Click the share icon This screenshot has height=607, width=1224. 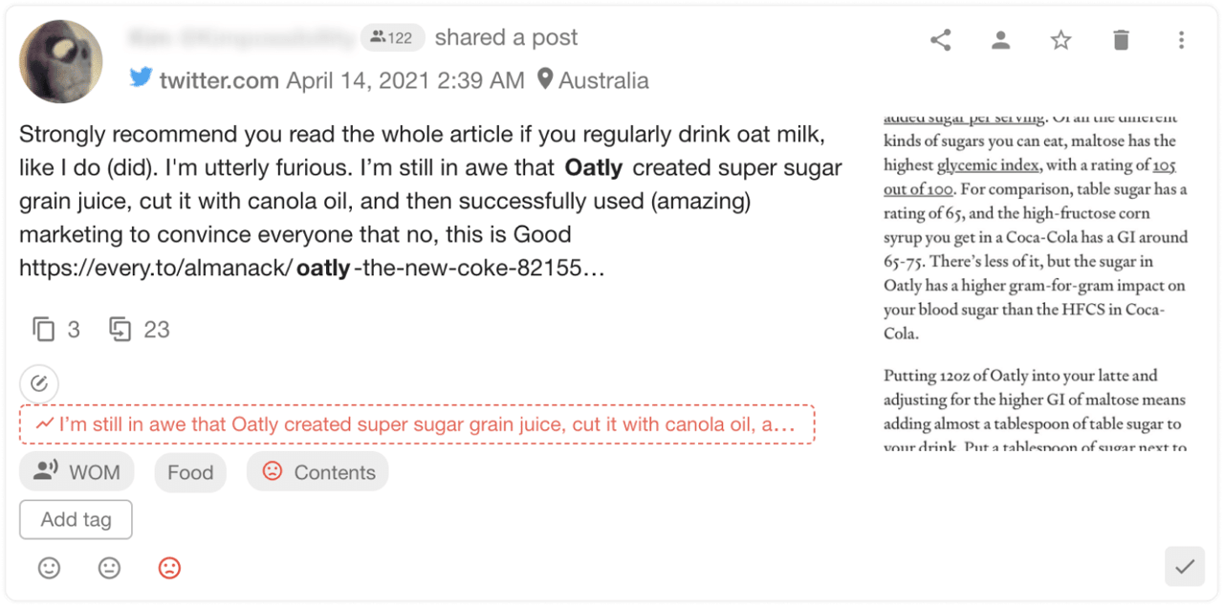pyautogui.click(x=941, y=40)
